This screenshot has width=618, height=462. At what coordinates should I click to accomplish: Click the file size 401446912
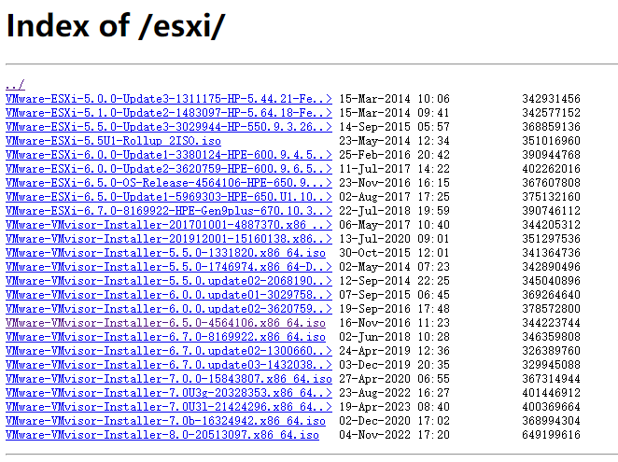551,393
